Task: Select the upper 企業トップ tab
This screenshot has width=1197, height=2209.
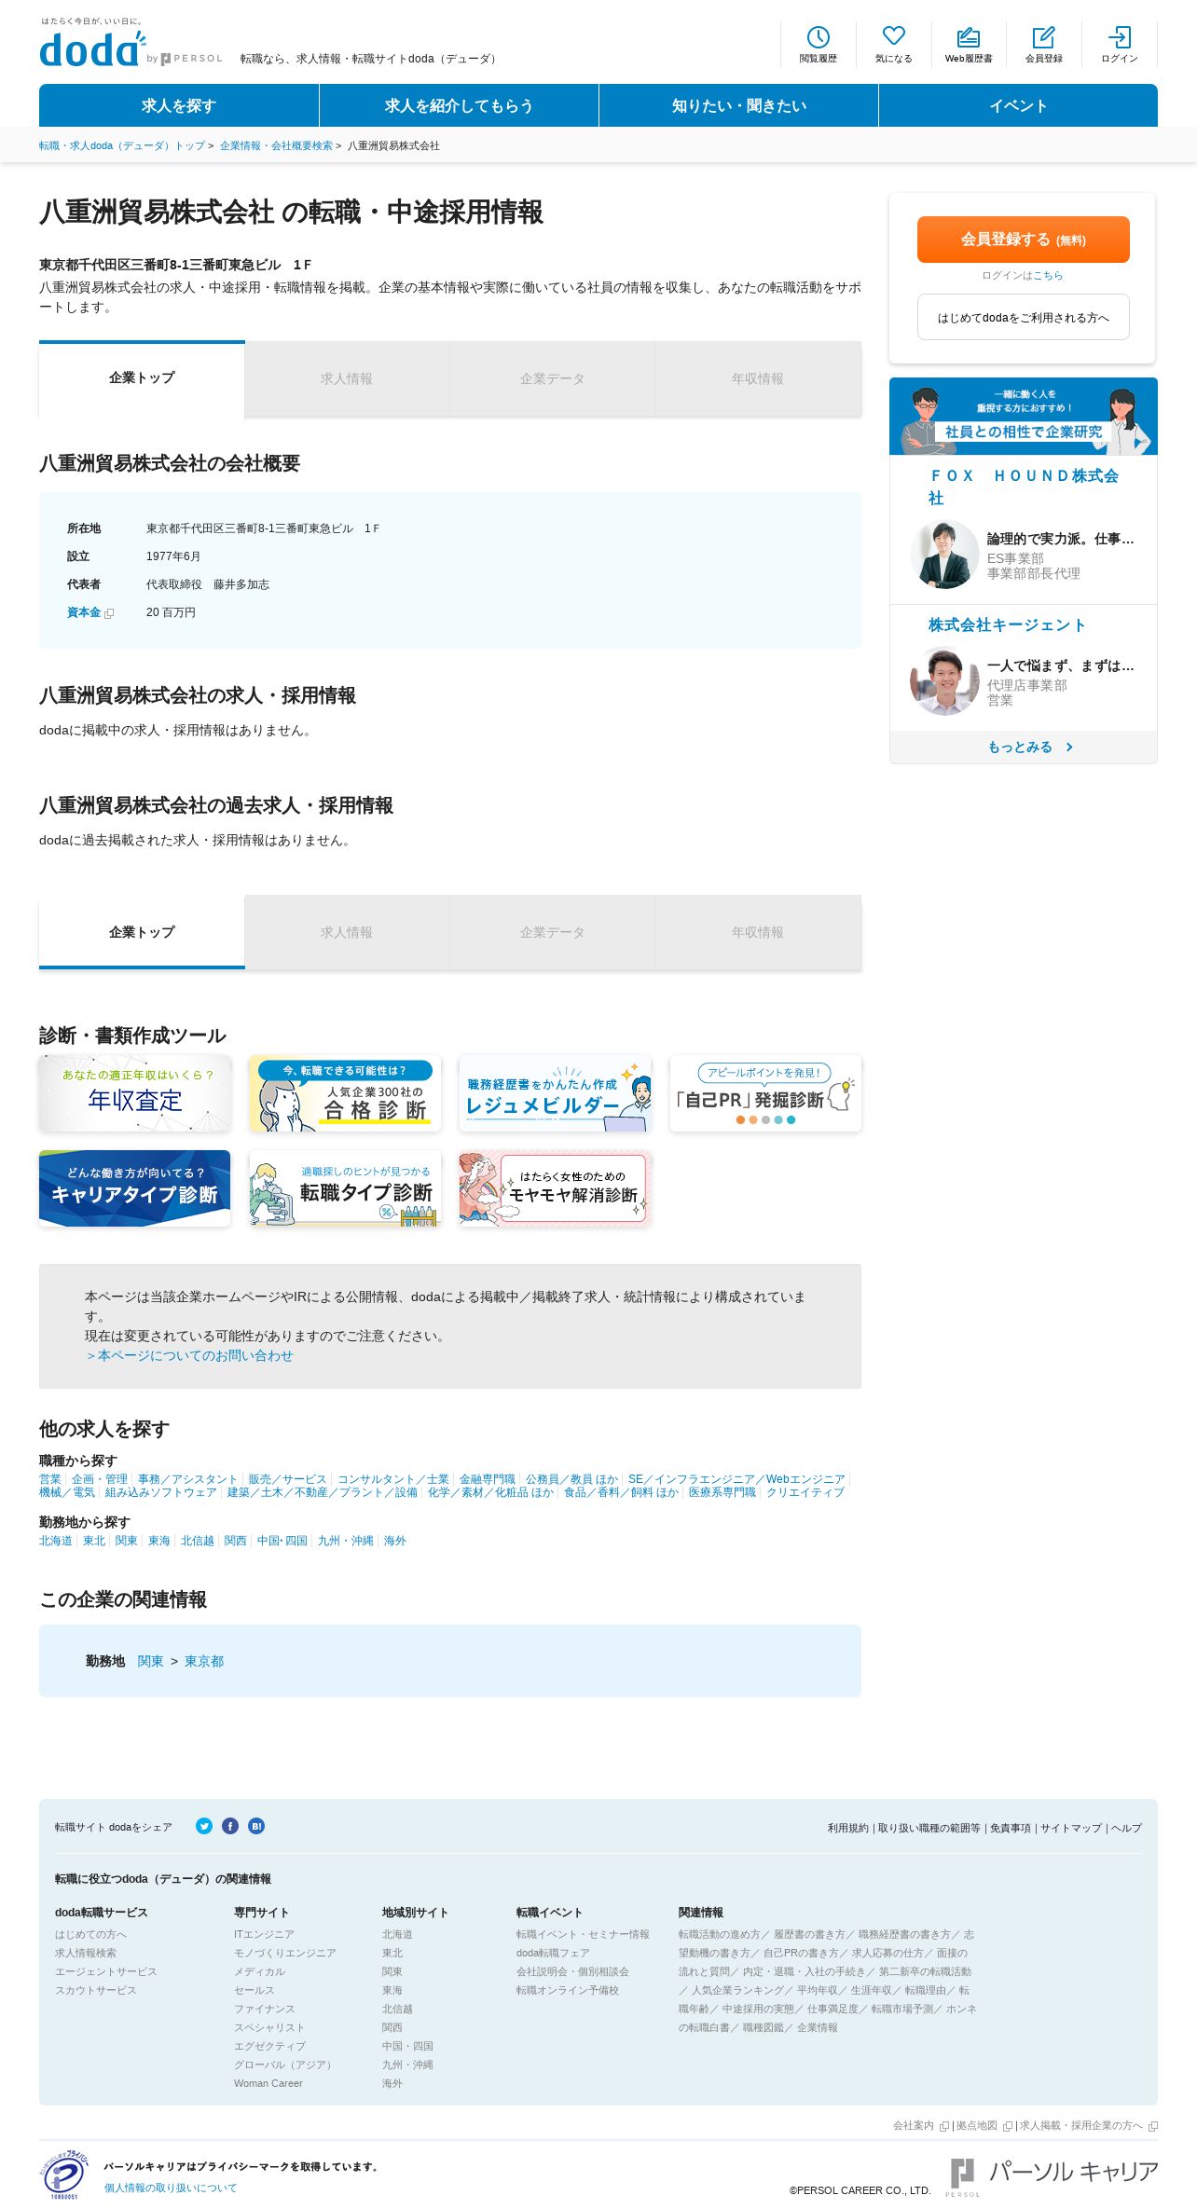Action: tap(142, 377)
